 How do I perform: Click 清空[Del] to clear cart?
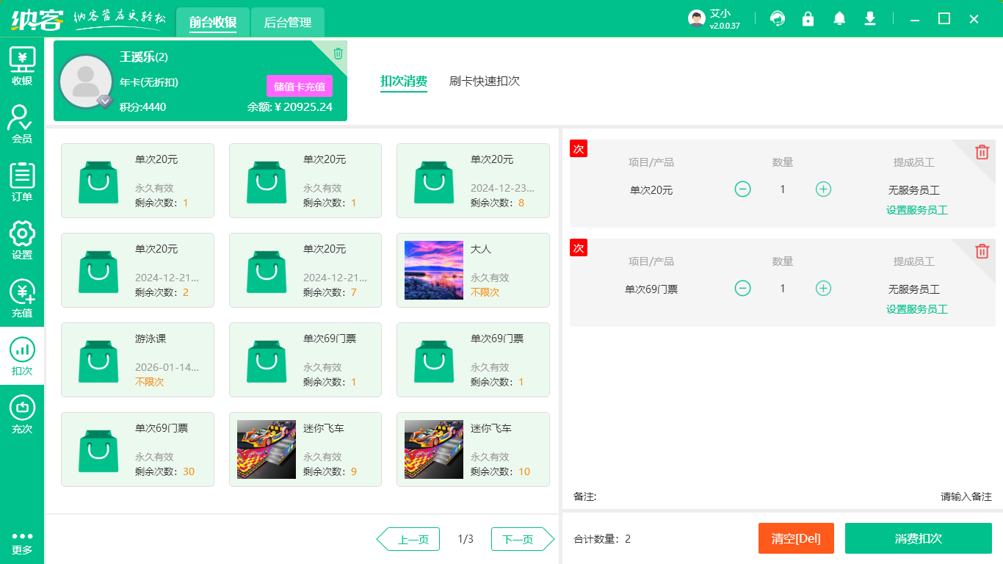point(796,538)
